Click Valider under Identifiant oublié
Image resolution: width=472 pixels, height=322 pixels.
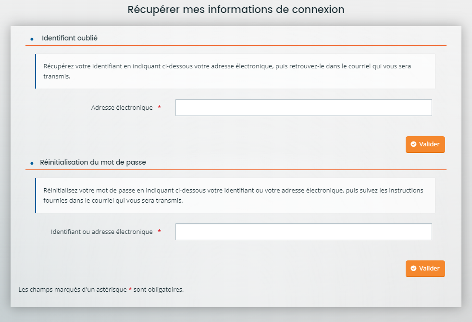pos(425,144)
